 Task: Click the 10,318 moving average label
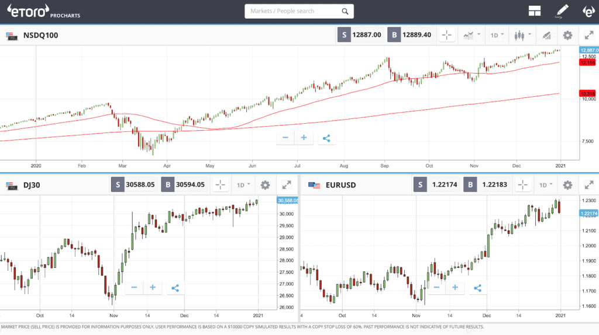pyautogui.click(x=587, y=94)
